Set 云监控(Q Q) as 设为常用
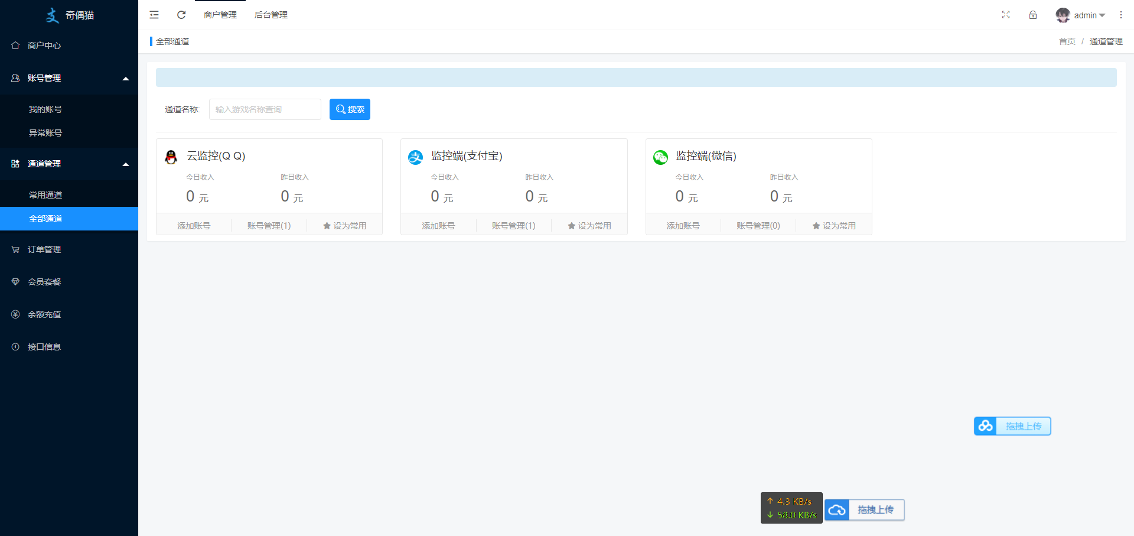The width and height of the screenshot is (1134, 536). pos(344,226)
